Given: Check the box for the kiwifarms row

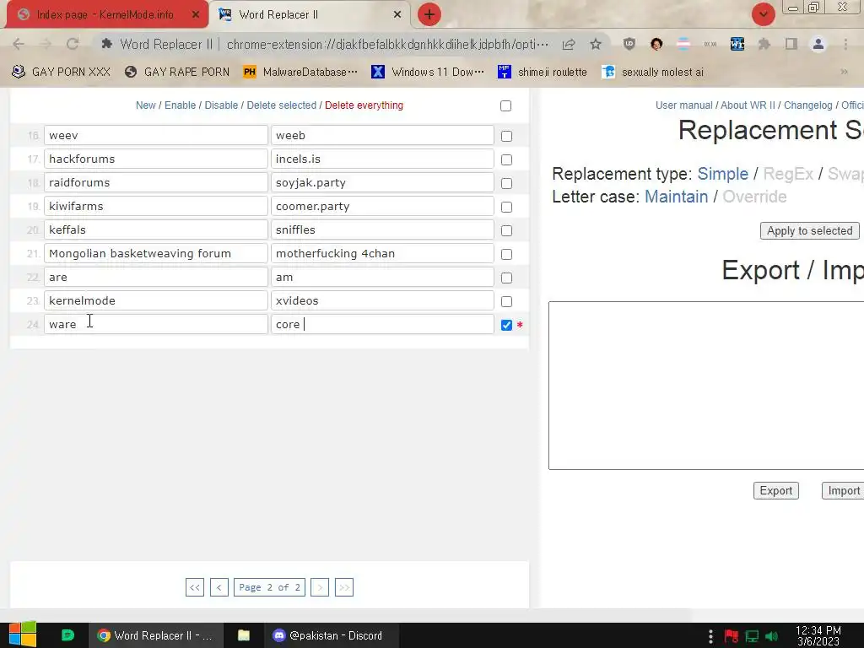Looking at the screenshot, I should pos(506,208).
